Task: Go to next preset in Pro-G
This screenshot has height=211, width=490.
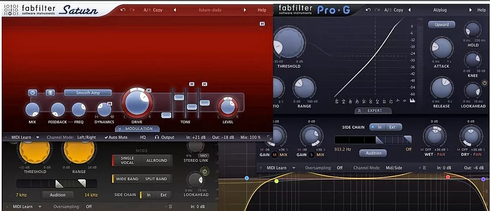Action: [470, 10]
